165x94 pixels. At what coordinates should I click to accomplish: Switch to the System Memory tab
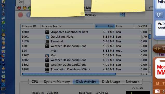tap(57, 82)
